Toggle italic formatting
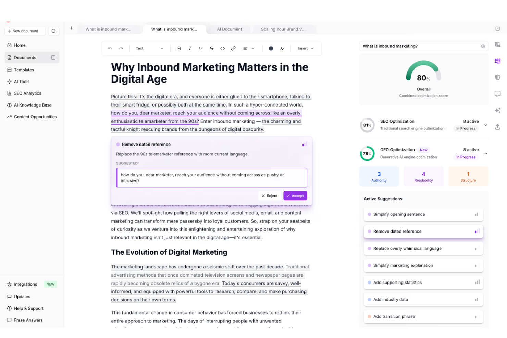 [190, 49]
